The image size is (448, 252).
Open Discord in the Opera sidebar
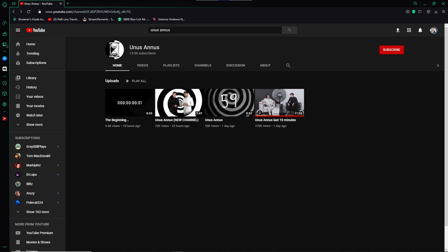[4, 69]
